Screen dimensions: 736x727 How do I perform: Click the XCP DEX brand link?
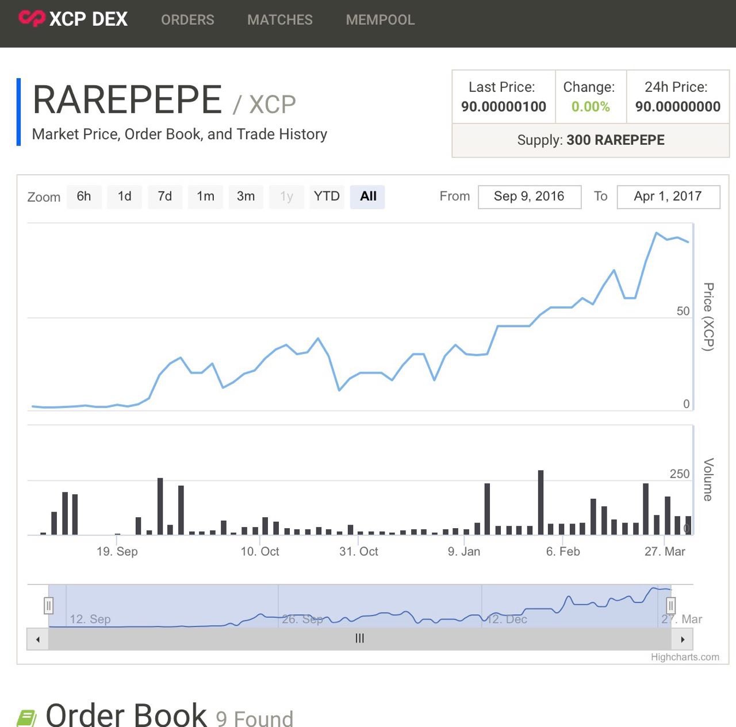click(x=73, y=18)
